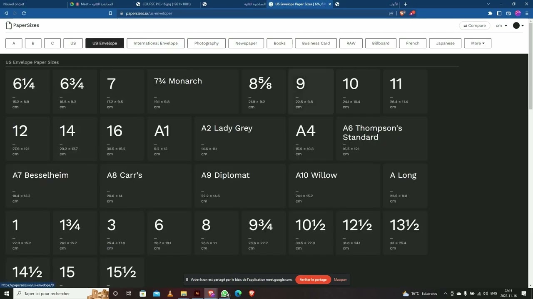Launch Microsoft Store from the taskbar

143,294
